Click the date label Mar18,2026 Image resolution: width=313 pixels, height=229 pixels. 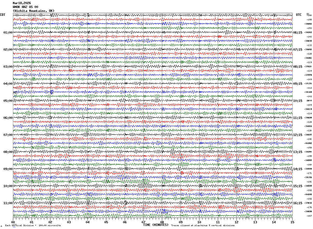click(x=22, y=3)
